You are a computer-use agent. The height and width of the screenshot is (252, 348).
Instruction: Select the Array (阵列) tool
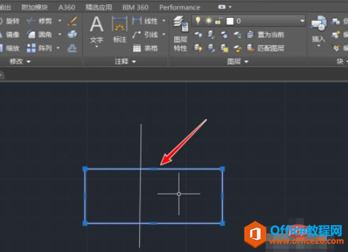40,48
